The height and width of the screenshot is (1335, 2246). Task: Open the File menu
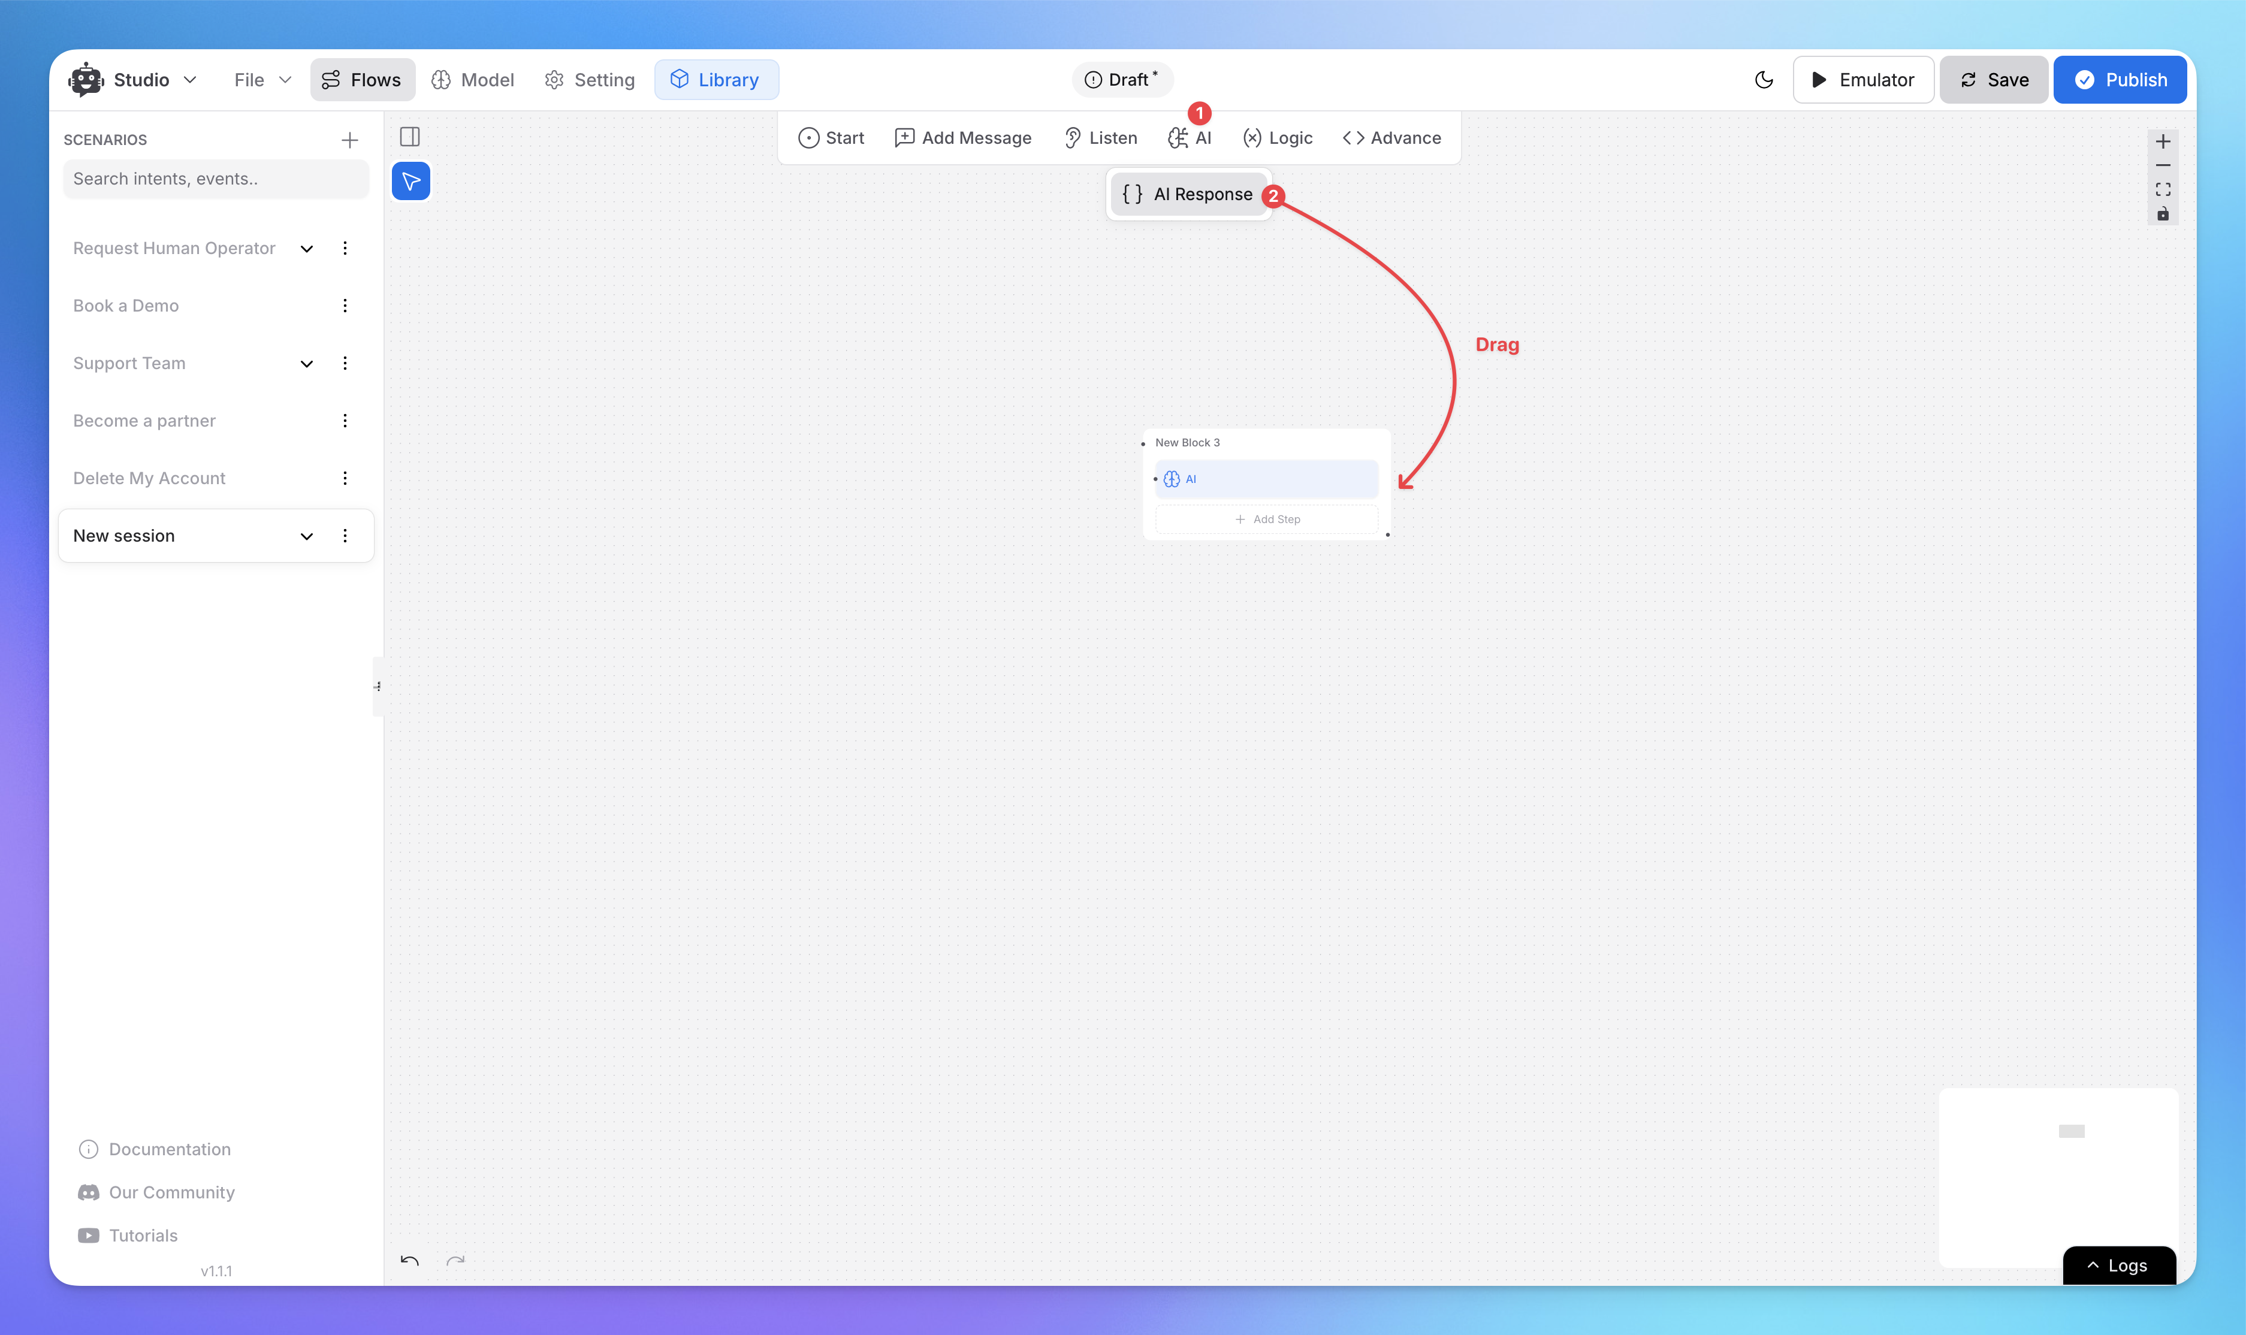[x=262, y=79]
